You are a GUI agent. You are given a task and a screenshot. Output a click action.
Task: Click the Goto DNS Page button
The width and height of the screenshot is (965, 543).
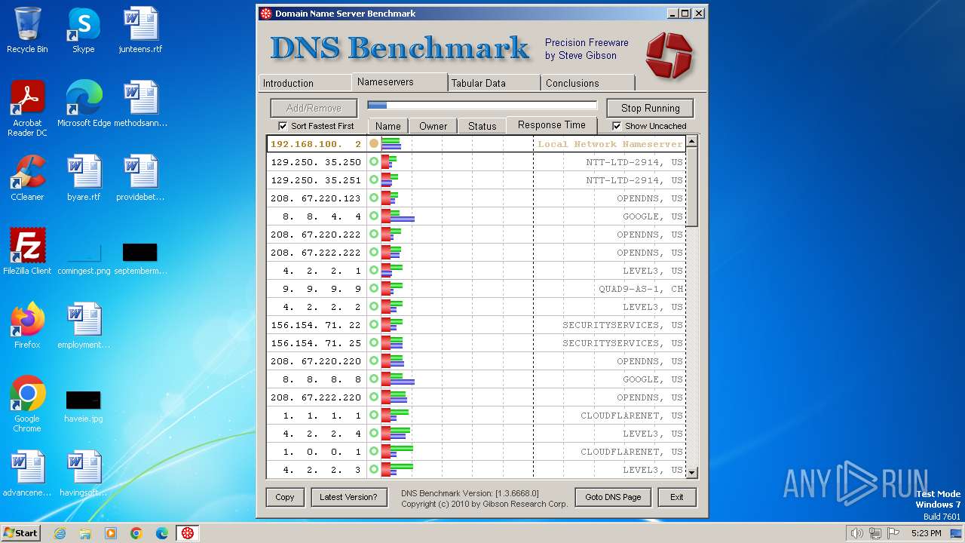pyautogui.click(x=613, y=497)
